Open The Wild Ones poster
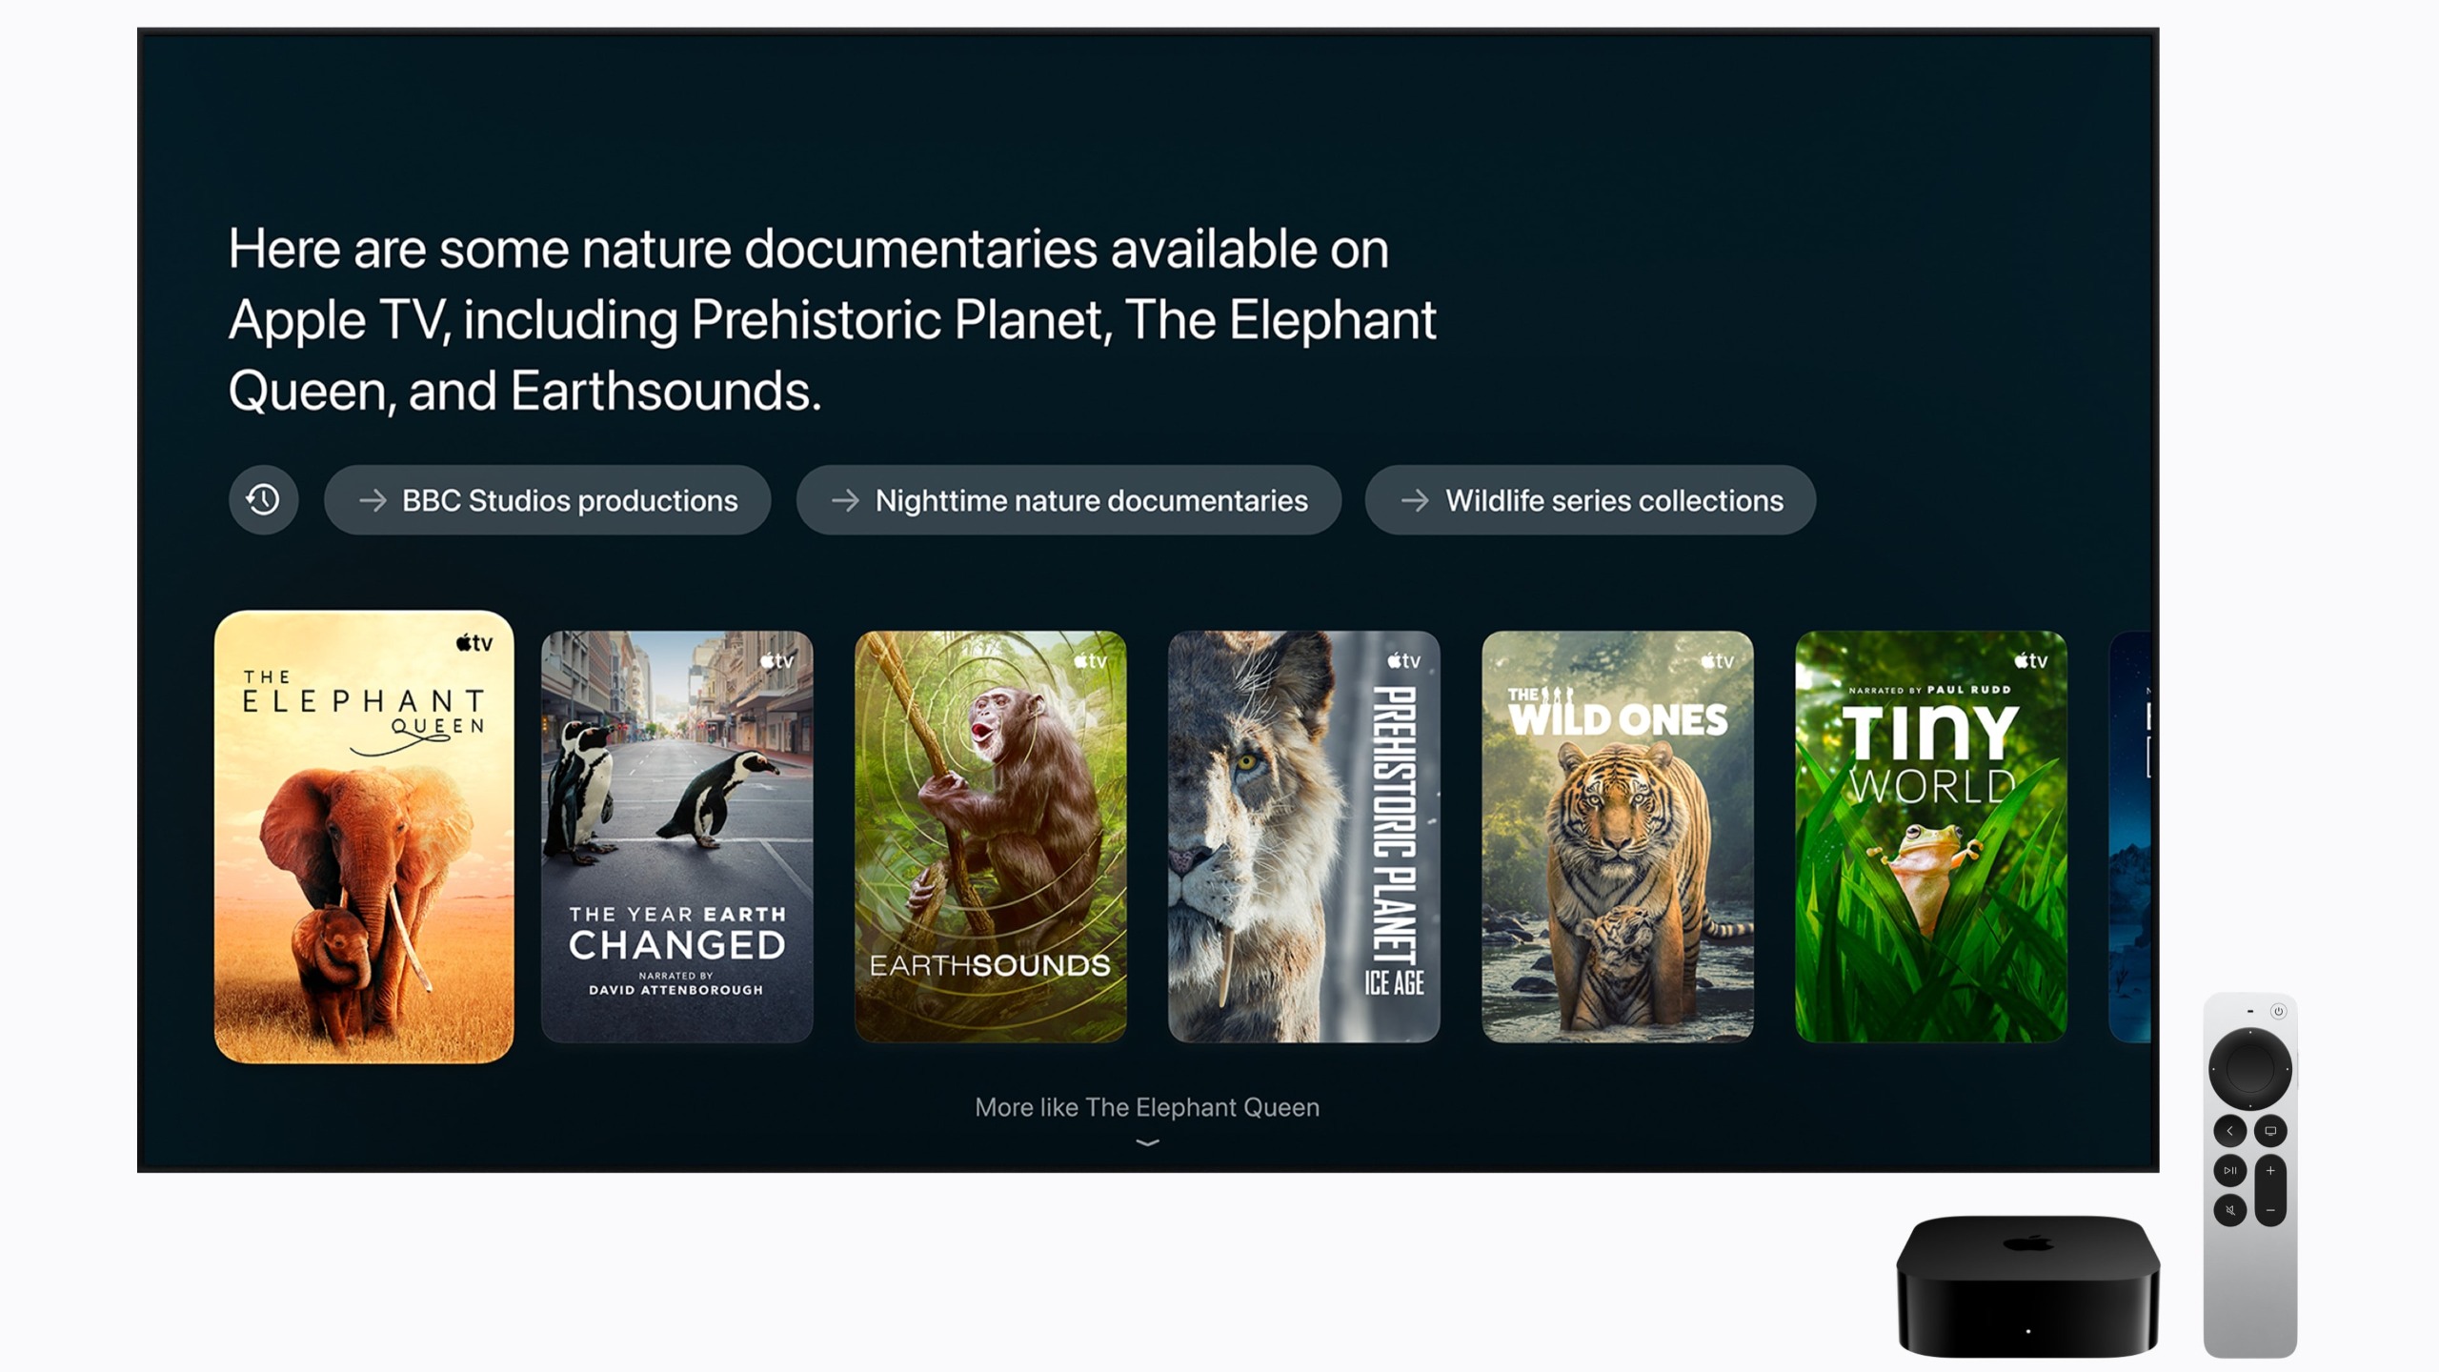This screenshot has width=2439, height=1372. [1617, 837]
